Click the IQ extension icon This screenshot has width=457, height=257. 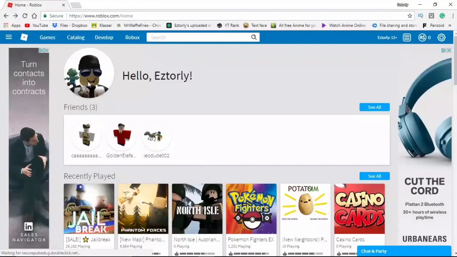click(x=421, y=16)
